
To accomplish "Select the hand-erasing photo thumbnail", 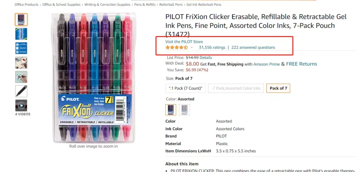I will coord(21,77).
